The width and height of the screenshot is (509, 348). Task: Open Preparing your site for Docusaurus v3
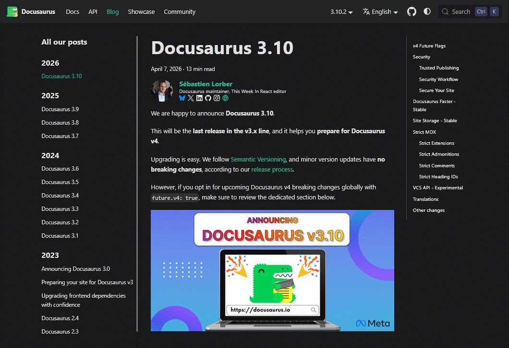pyautogui.click(x=87, y=282)
